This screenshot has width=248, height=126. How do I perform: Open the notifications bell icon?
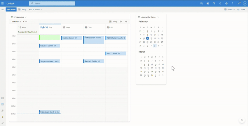click(220, 3)
